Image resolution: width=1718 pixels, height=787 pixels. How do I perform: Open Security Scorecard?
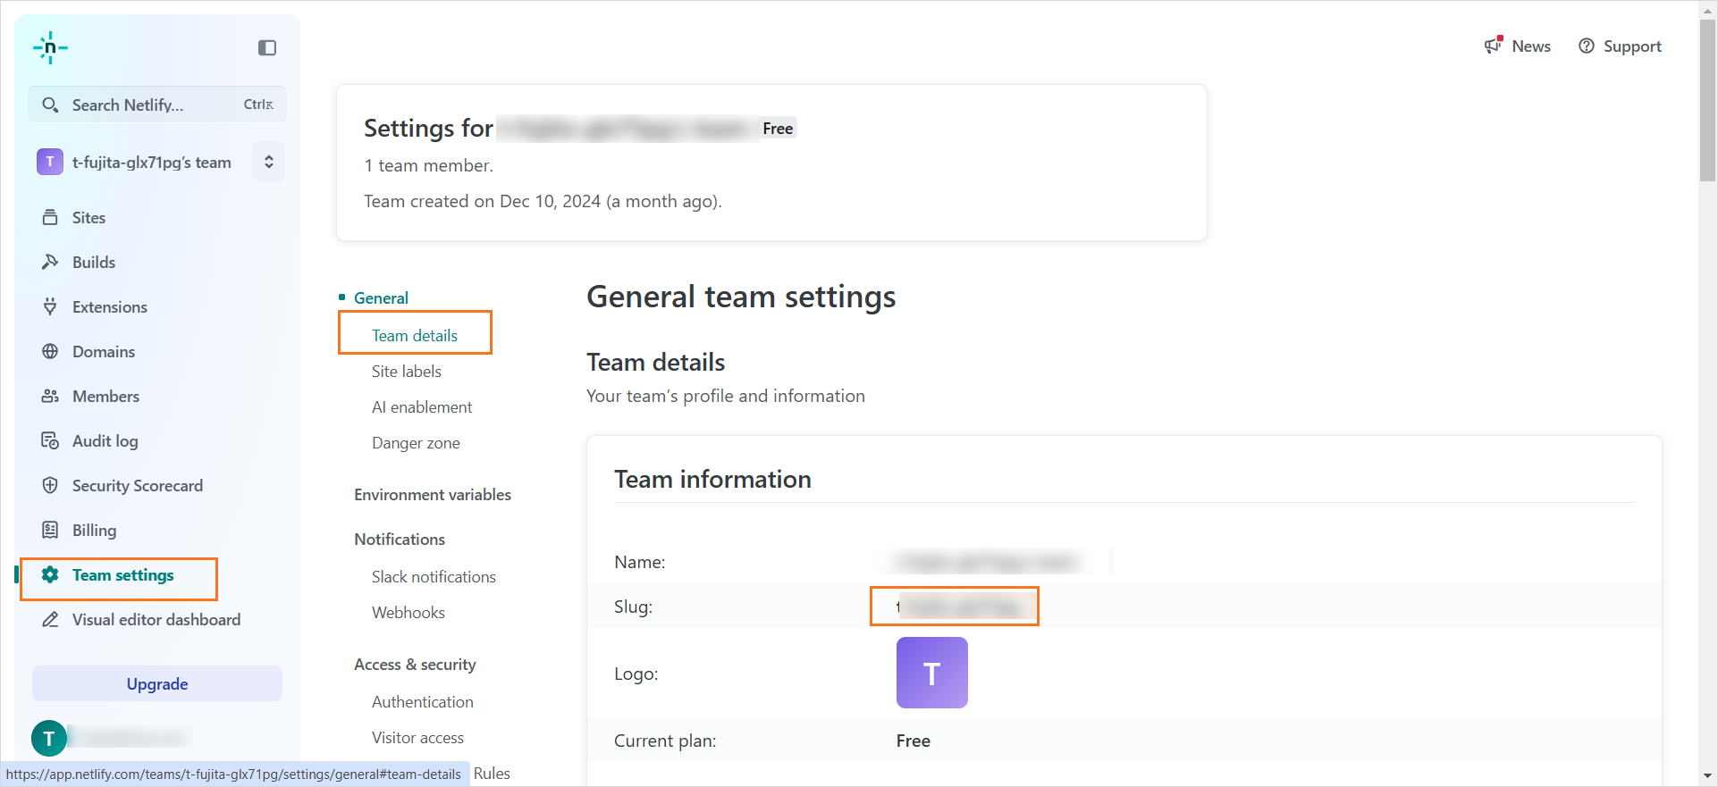(x=138, y=485)
